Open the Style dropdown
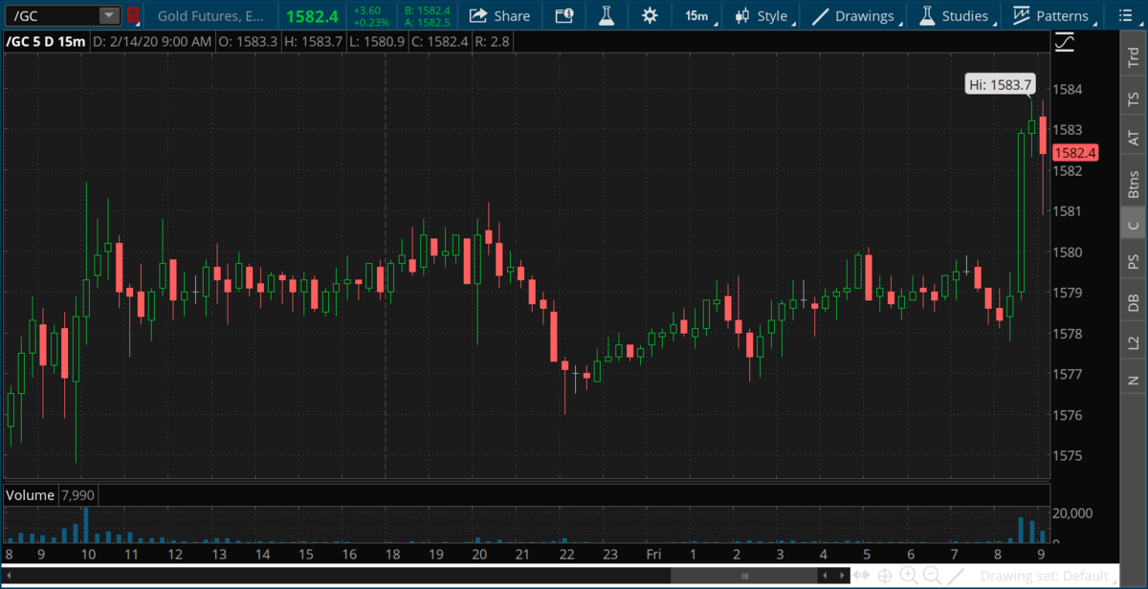This screenshot has height=589, width=1148. tap(762, 15)
